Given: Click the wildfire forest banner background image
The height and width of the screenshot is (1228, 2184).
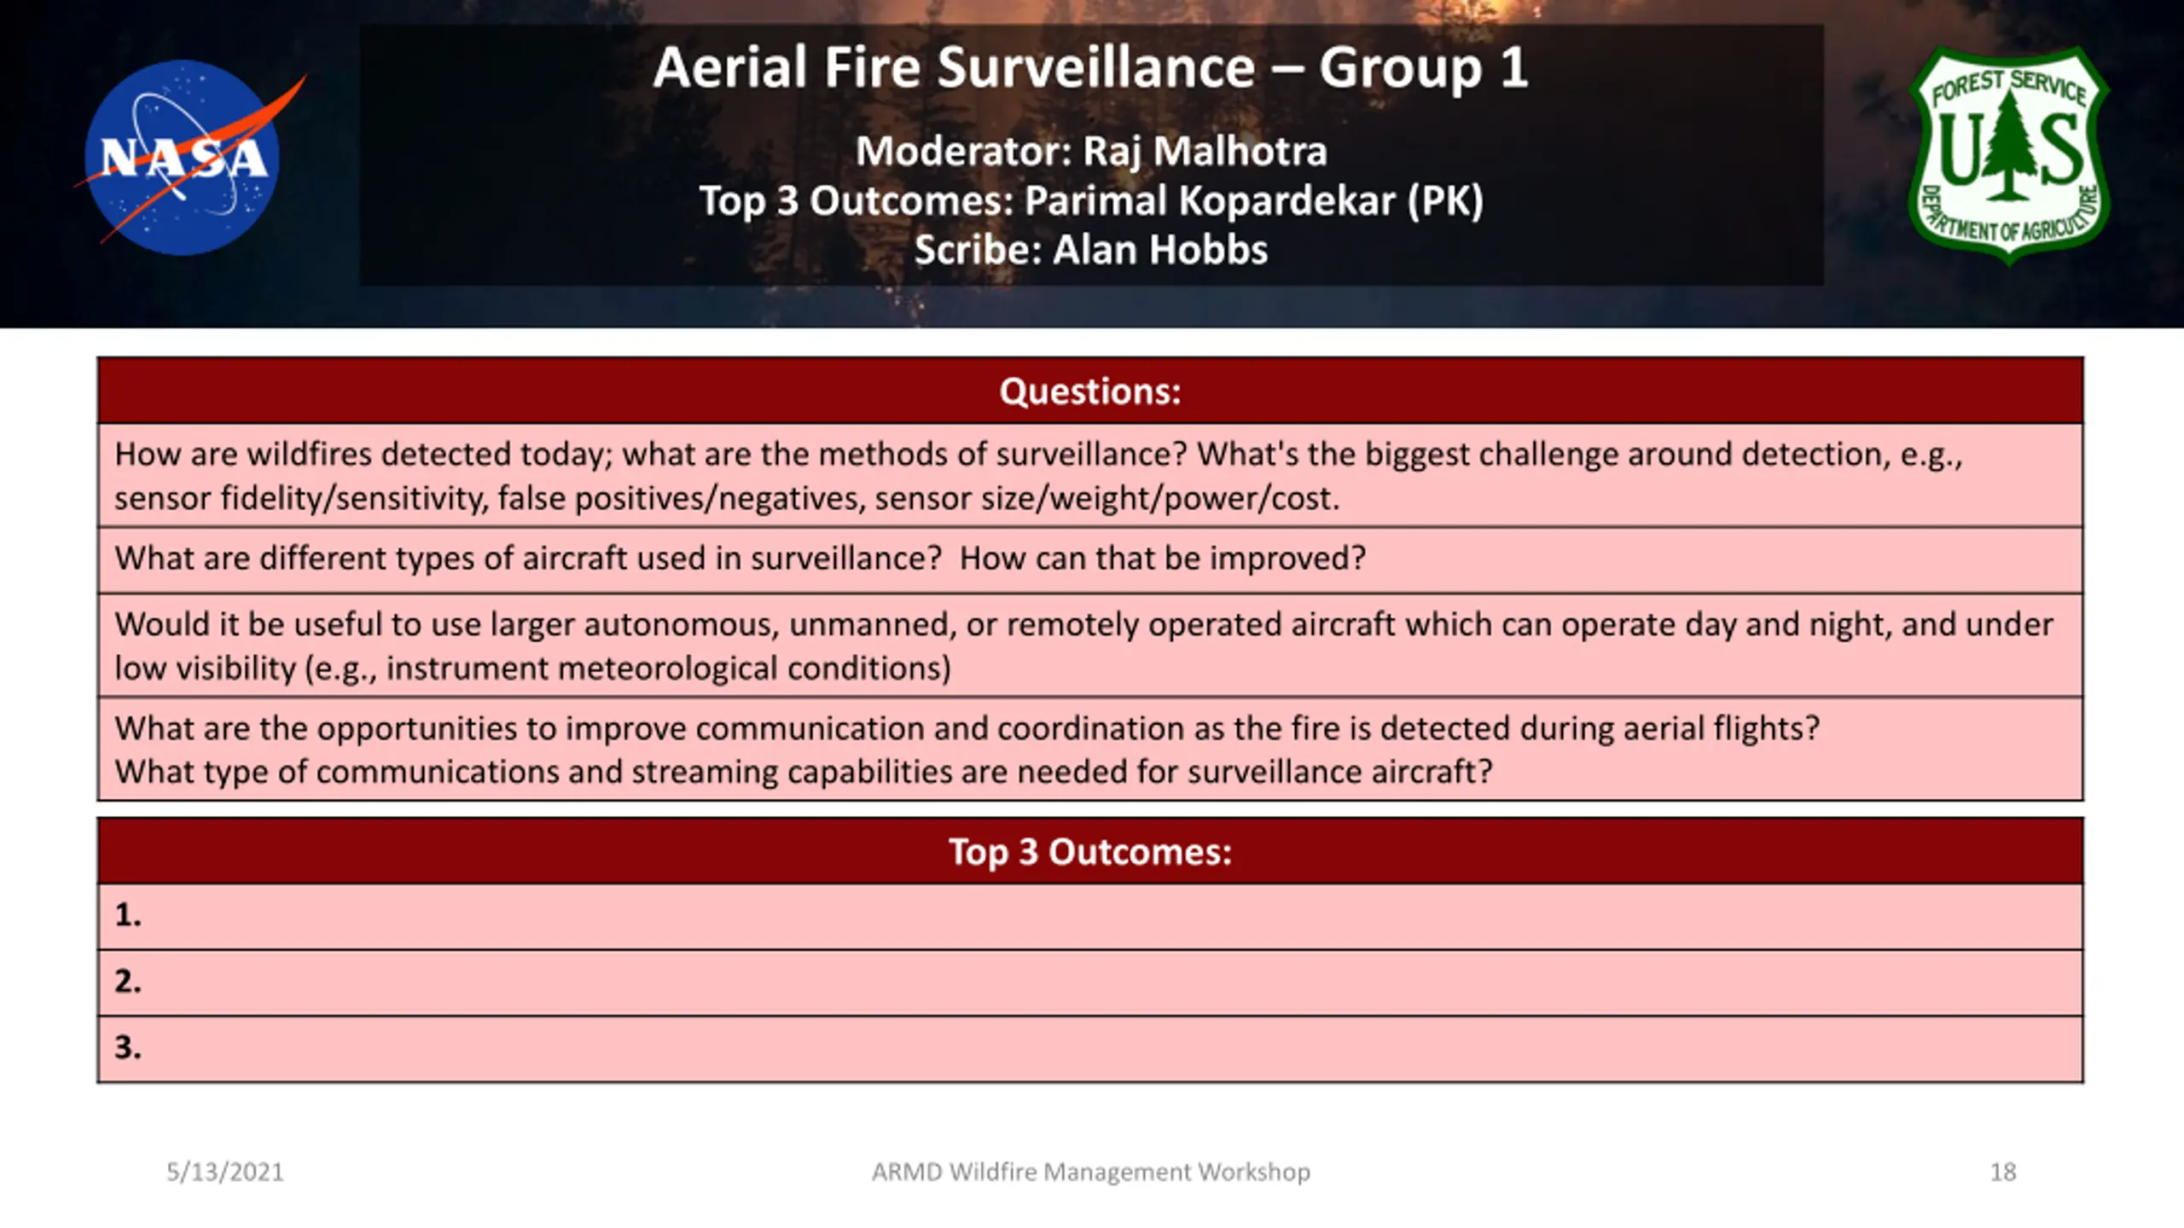Looking at the screenshot, I should pos(1092,307).
